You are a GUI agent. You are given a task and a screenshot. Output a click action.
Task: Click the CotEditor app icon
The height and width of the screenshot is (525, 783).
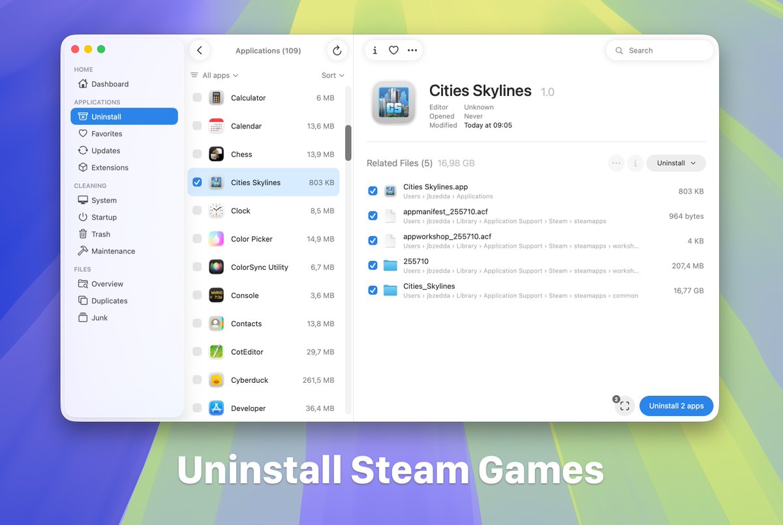[x=217, y=352]
